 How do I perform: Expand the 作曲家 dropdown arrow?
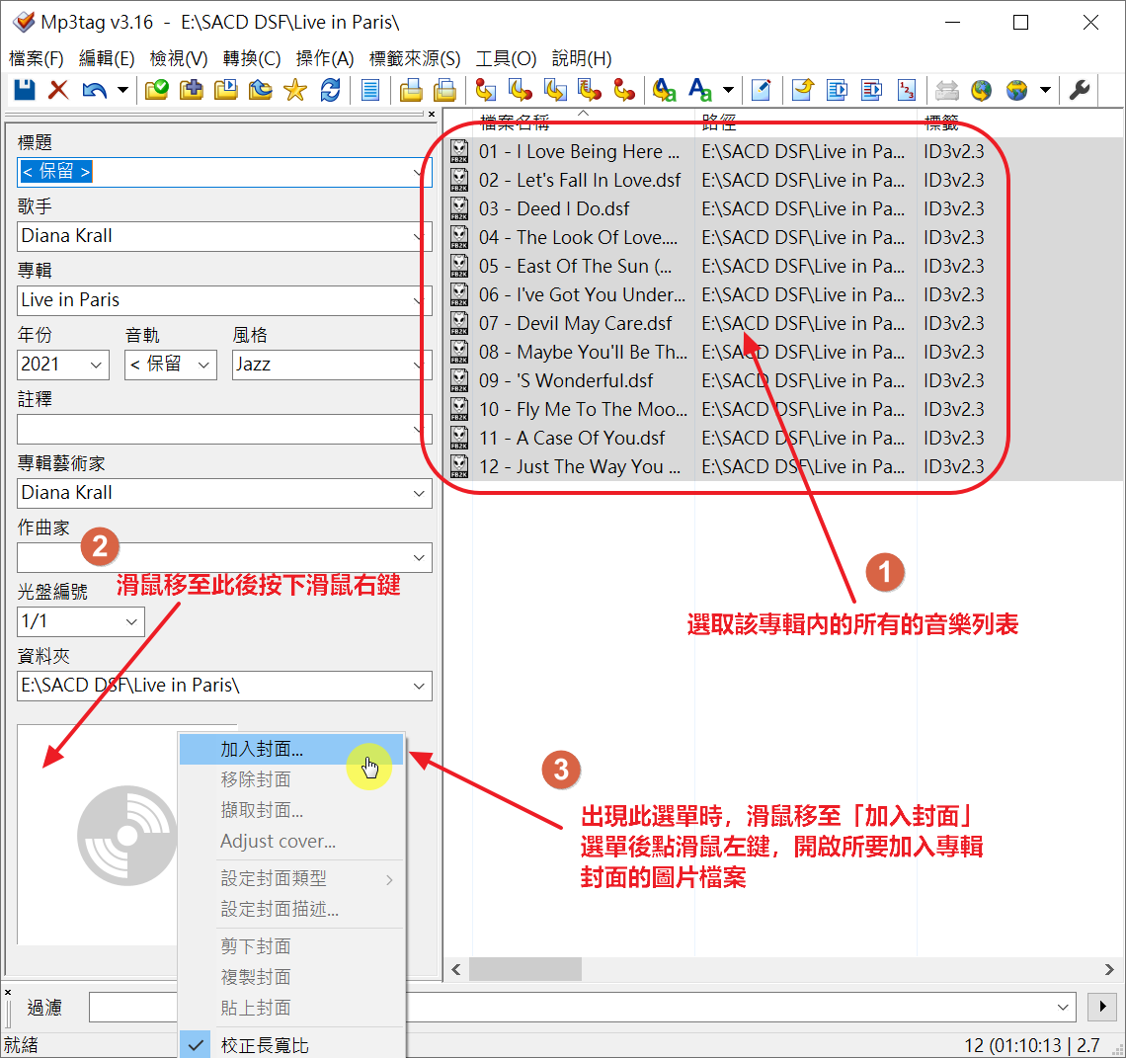pos(419,557)
